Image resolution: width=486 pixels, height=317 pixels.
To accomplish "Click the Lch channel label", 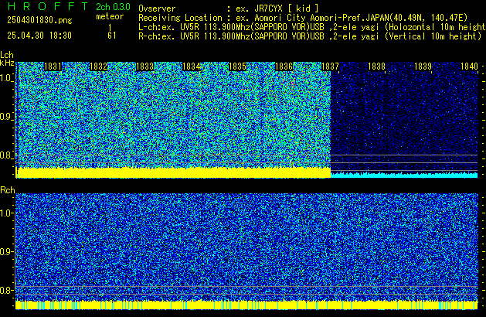I will (x=7, y=55).
